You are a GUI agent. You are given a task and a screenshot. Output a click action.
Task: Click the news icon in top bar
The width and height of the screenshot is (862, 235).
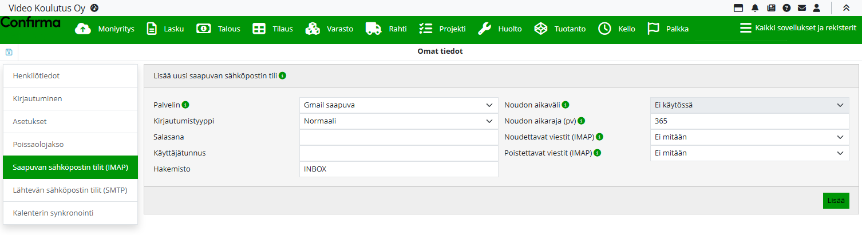point(771,8)
